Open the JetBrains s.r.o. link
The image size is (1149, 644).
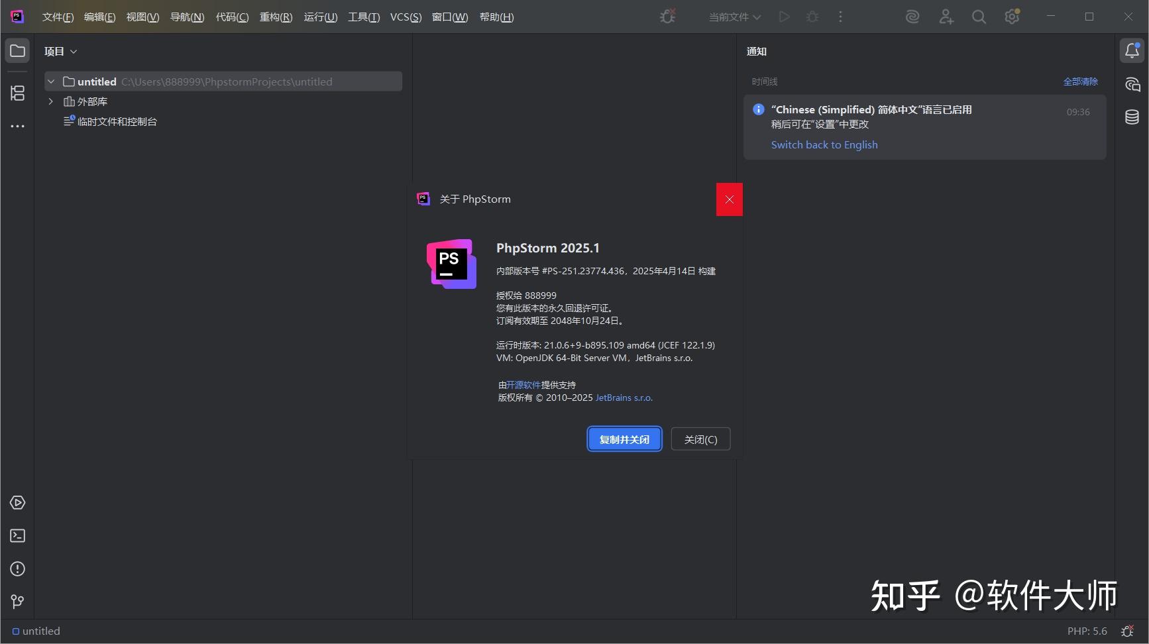(624, 398)
